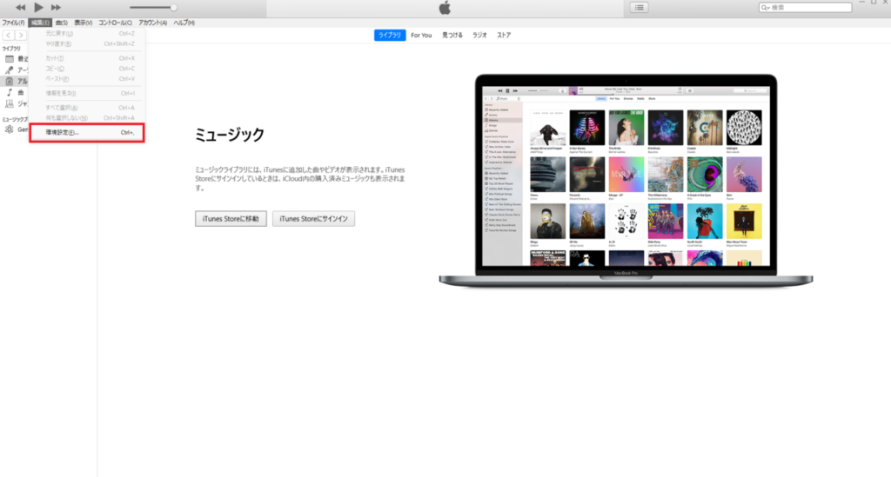Click the search magnifier dropdown icon
This screenshot has height=477, width=891.
point(766,7)
